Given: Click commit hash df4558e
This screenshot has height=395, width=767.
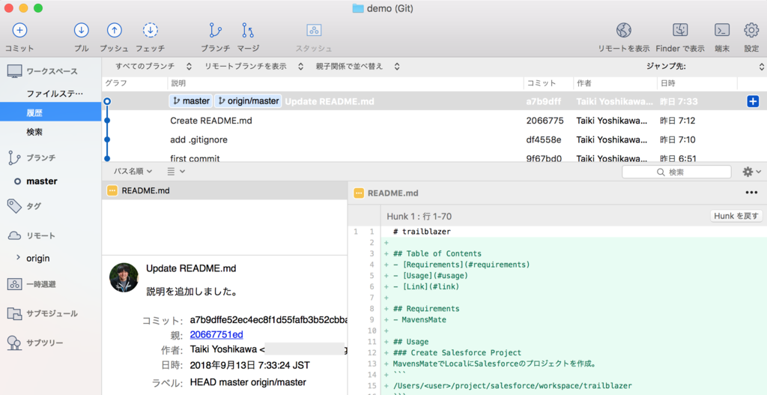Looking at the screenshot, I should 544,139.
